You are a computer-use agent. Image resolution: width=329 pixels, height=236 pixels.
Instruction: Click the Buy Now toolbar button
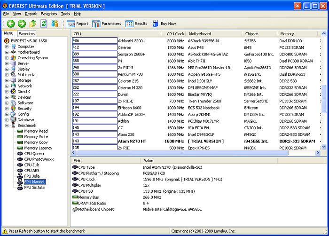164,24
